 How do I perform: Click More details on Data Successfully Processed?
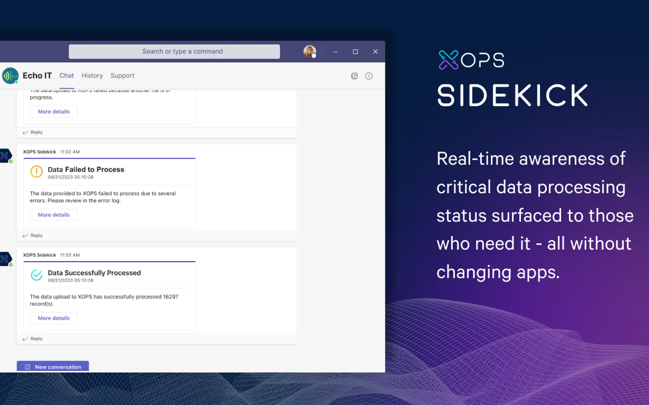click(54, 318)
